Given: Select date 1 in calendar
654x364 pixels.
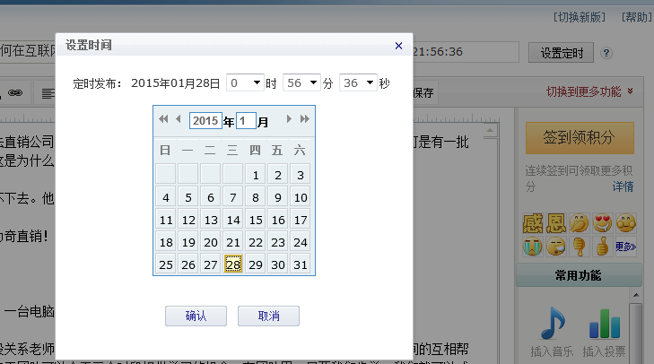Looking at the screenshot, I should [256, 175].
